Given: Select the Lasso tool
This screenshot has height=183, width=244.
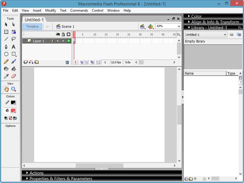Looking at the screenshot, I should [x=13, y=39].
